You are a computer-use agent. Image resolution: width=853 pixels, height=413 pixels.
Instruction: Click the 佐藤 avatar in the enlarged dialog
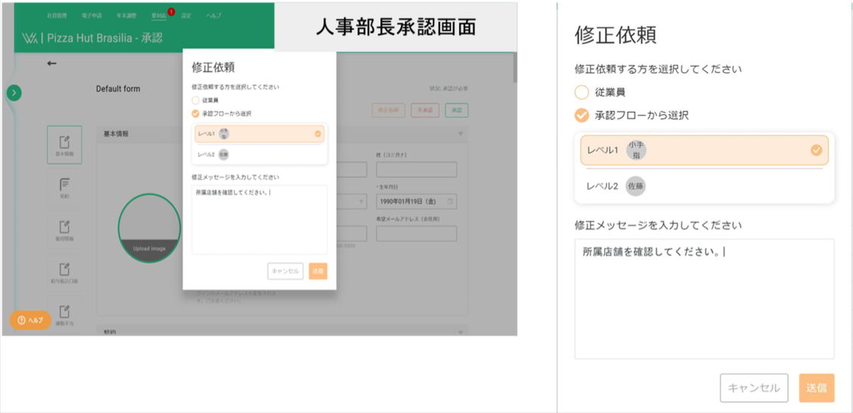(x=635, y=186)
